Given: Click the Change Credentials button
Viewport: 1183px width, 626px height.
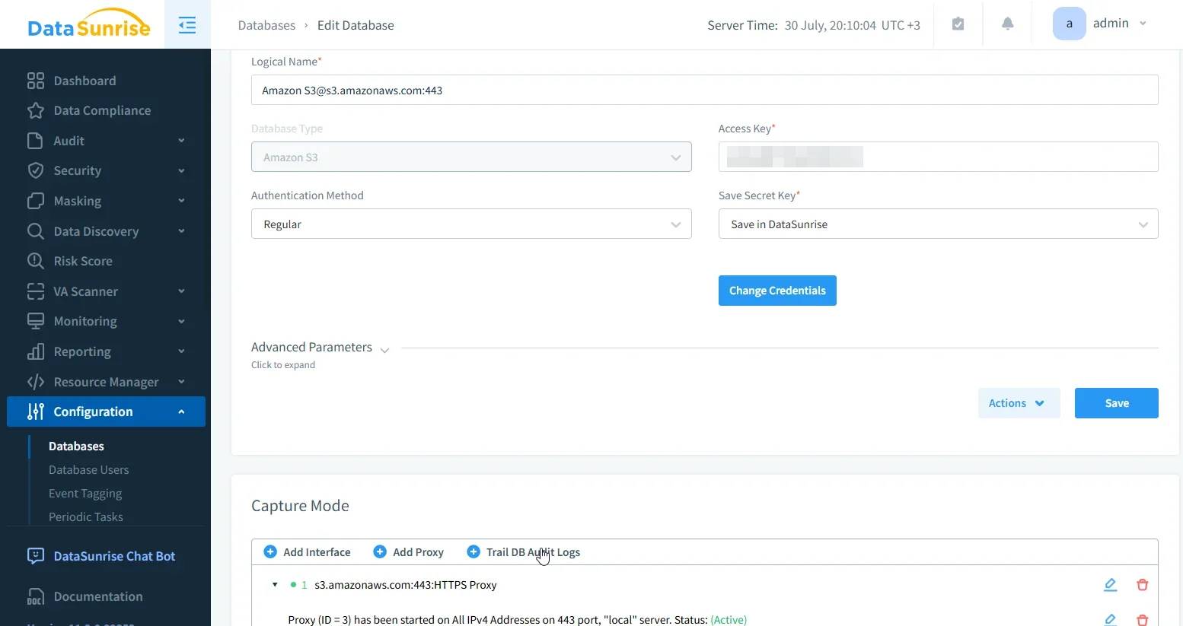Looking at the screenshot, I should pyautogui.click(x=777, y=291).
